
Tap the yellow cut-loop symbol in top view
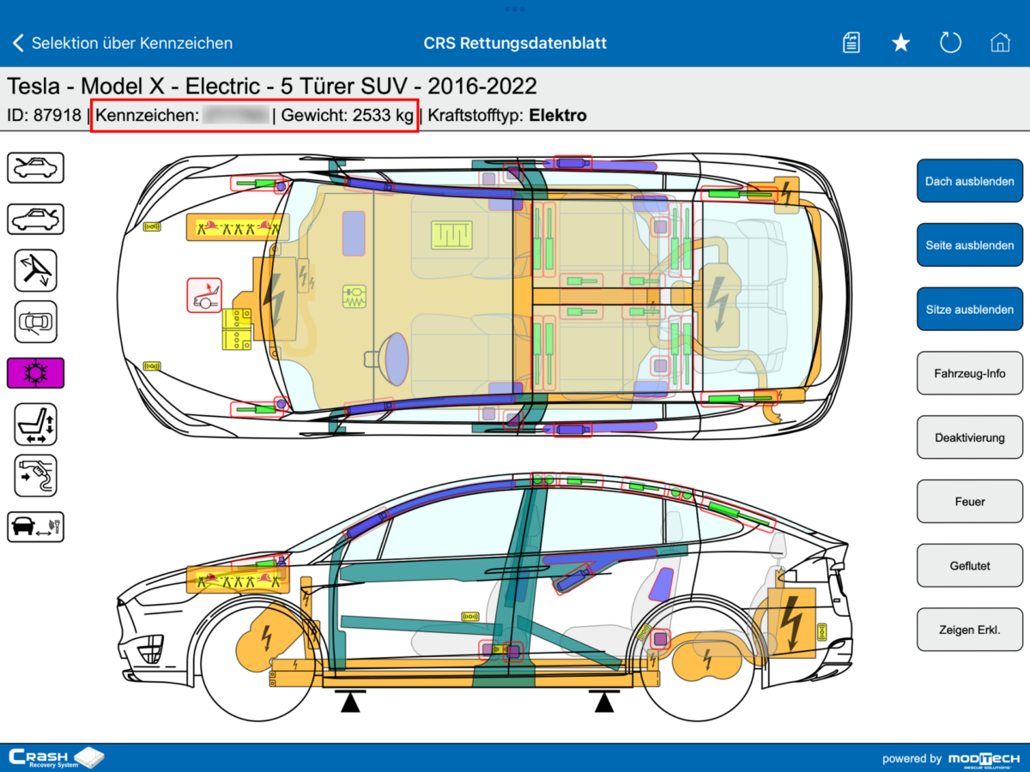(x=238, y=226)
